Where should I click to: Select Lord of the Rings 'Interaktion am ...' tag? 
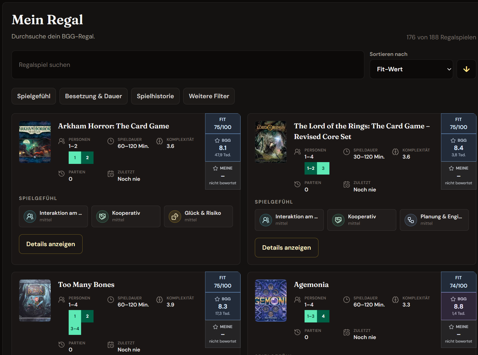click(x=289, y=220)
